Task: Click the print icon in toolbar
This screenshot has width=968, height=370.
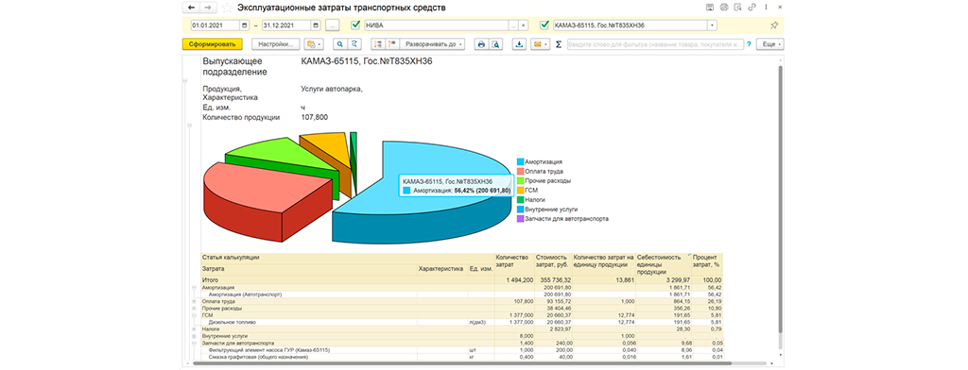Action: coord(481,44)
